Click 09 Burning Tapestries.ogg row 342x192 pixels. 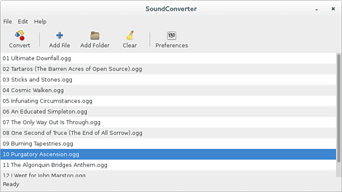tap(38, 143)
